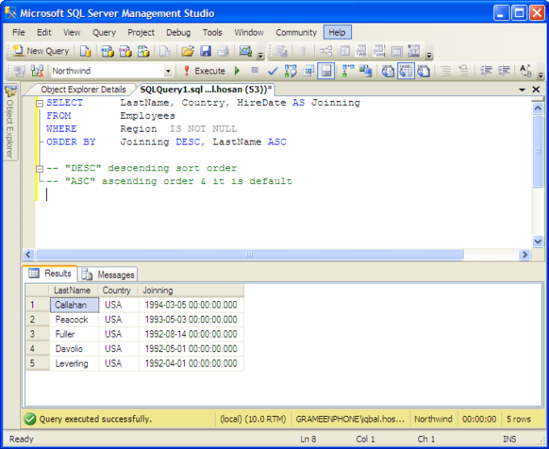Screen dimensions: 549x449
Task: Click the editor horizontal scrollbar thumb
Action: point(249,254)
